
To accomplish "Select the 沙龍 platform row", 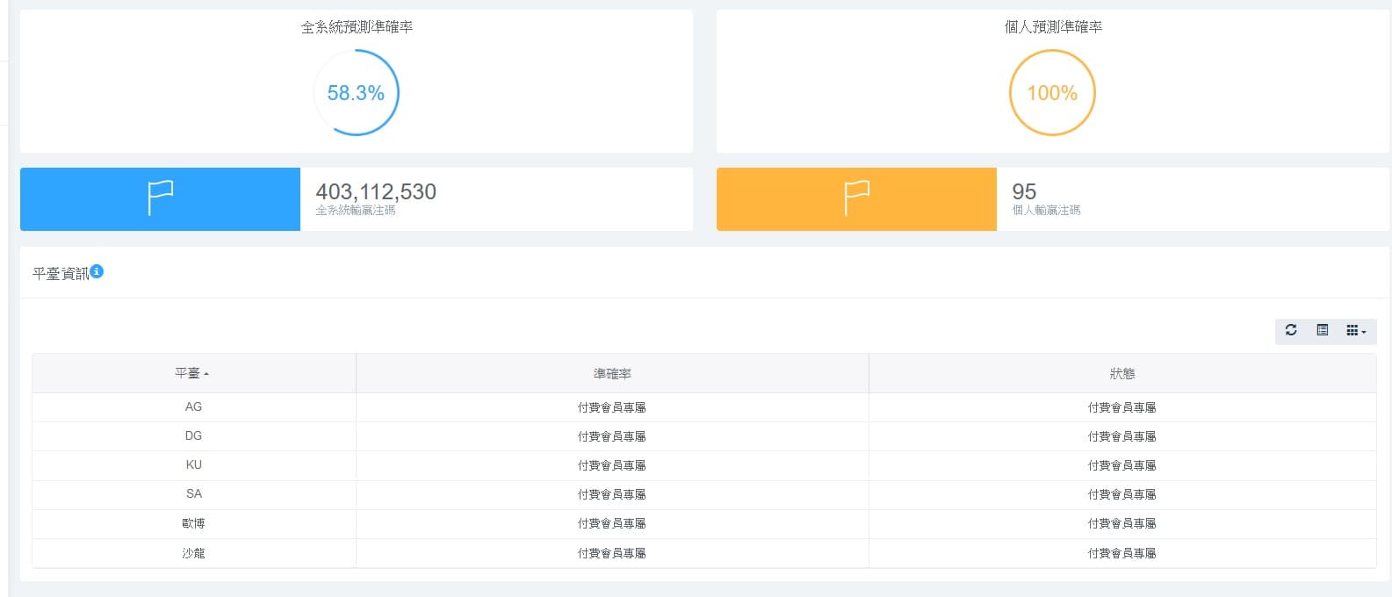I will pos(704,553).
